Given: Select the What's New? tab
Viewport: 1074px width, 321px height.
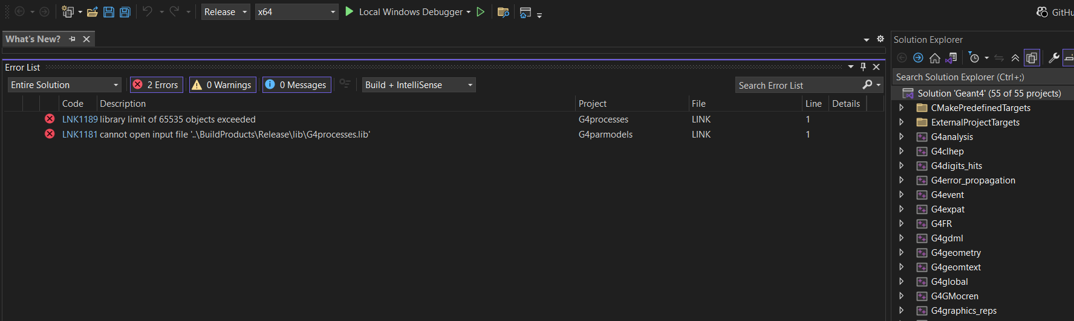Looking at the screenshot, I should 33,39.
